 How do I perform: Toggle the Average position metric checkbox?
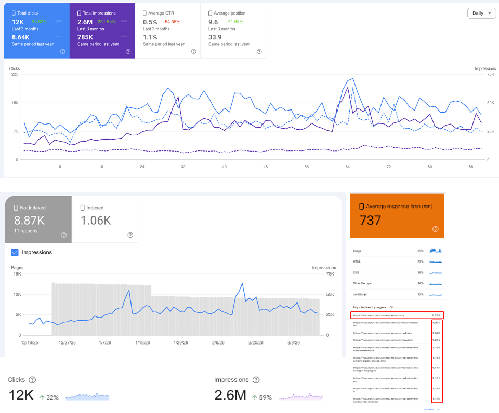210,13
